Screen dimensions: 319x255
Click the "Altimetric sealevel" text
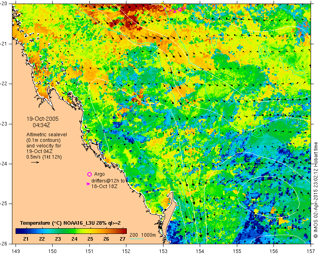47,135
